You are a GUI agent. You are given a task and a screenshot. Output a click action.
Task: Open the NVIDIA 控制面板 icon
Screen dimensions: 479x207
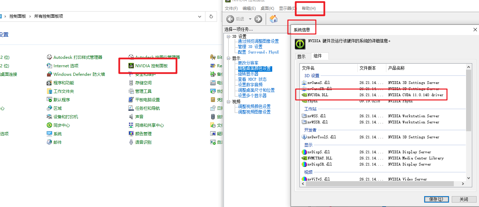pyautogui.click(x=131, y=66)
